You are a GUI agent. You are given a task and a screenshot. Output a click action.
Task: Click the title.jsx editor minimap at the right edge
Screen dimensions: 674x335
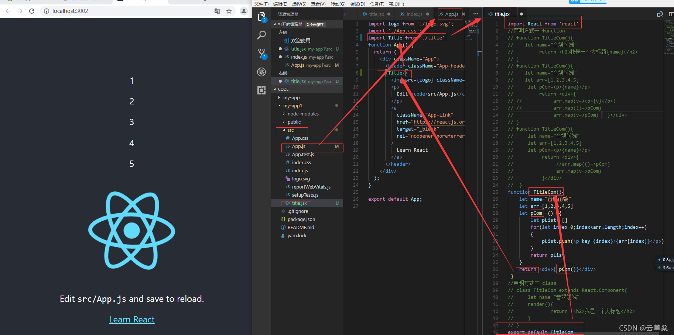point(669,37)
